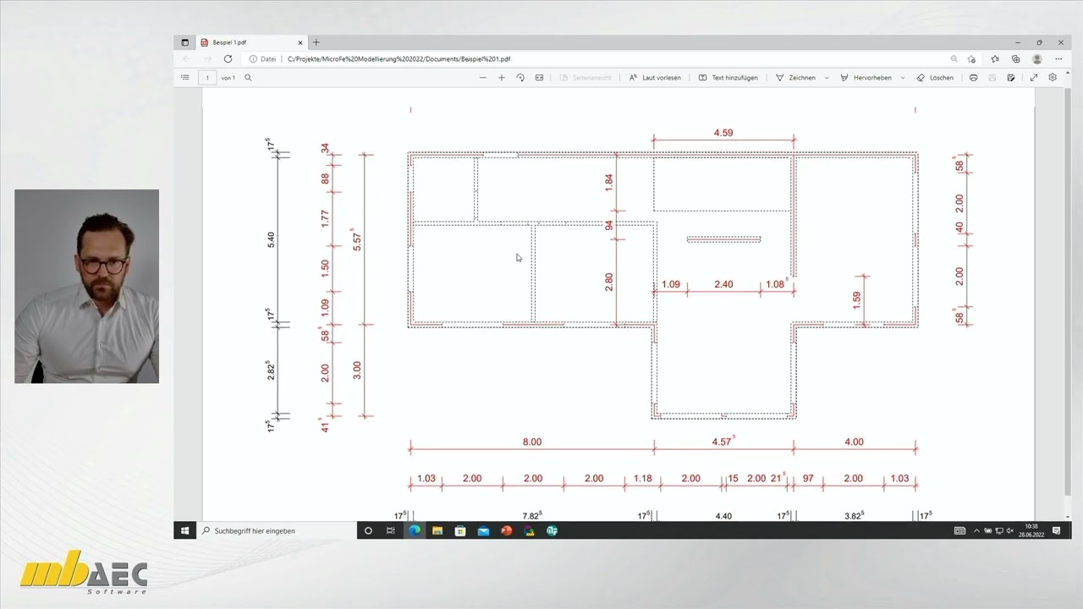Close the Beispiel 1.pdf tab
Image resolution: width=1083 pixels, height=609 pixels.
(300, 42)
